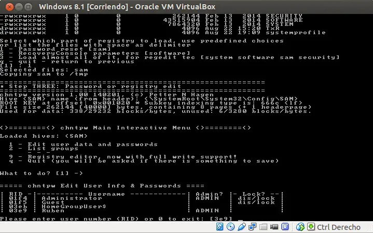Viewport: 373px width, 233px height.
Task: Click the Used for data line
Action: tap(156, 111)
